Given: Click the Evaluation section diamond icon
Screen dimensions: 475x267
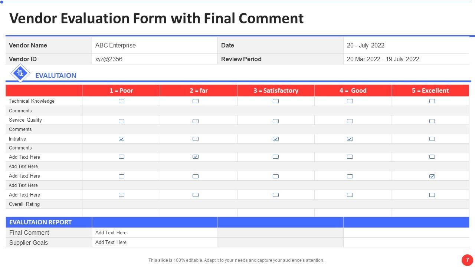Looking at the screenshot, I should pyautogui.click(x=20, y=73).
